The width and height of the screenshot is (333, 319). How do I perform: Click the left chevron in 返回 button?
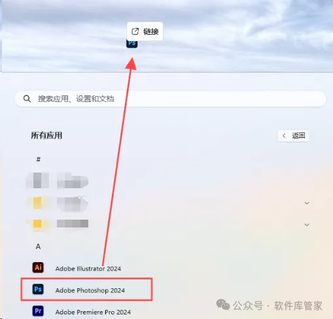[x=284, y=136]
